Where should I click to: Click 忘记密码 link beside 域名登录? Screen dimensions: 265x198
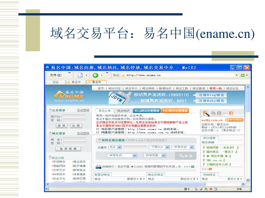[x=83, y=133]
